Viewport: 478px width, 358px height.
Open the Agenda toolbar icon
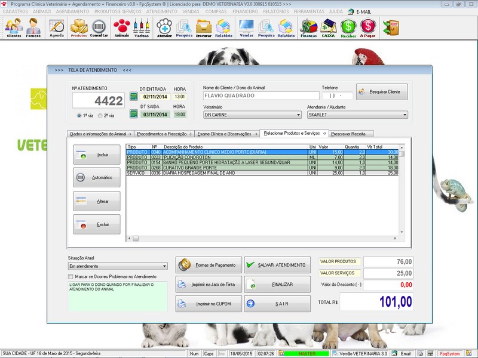coord(57,27)
